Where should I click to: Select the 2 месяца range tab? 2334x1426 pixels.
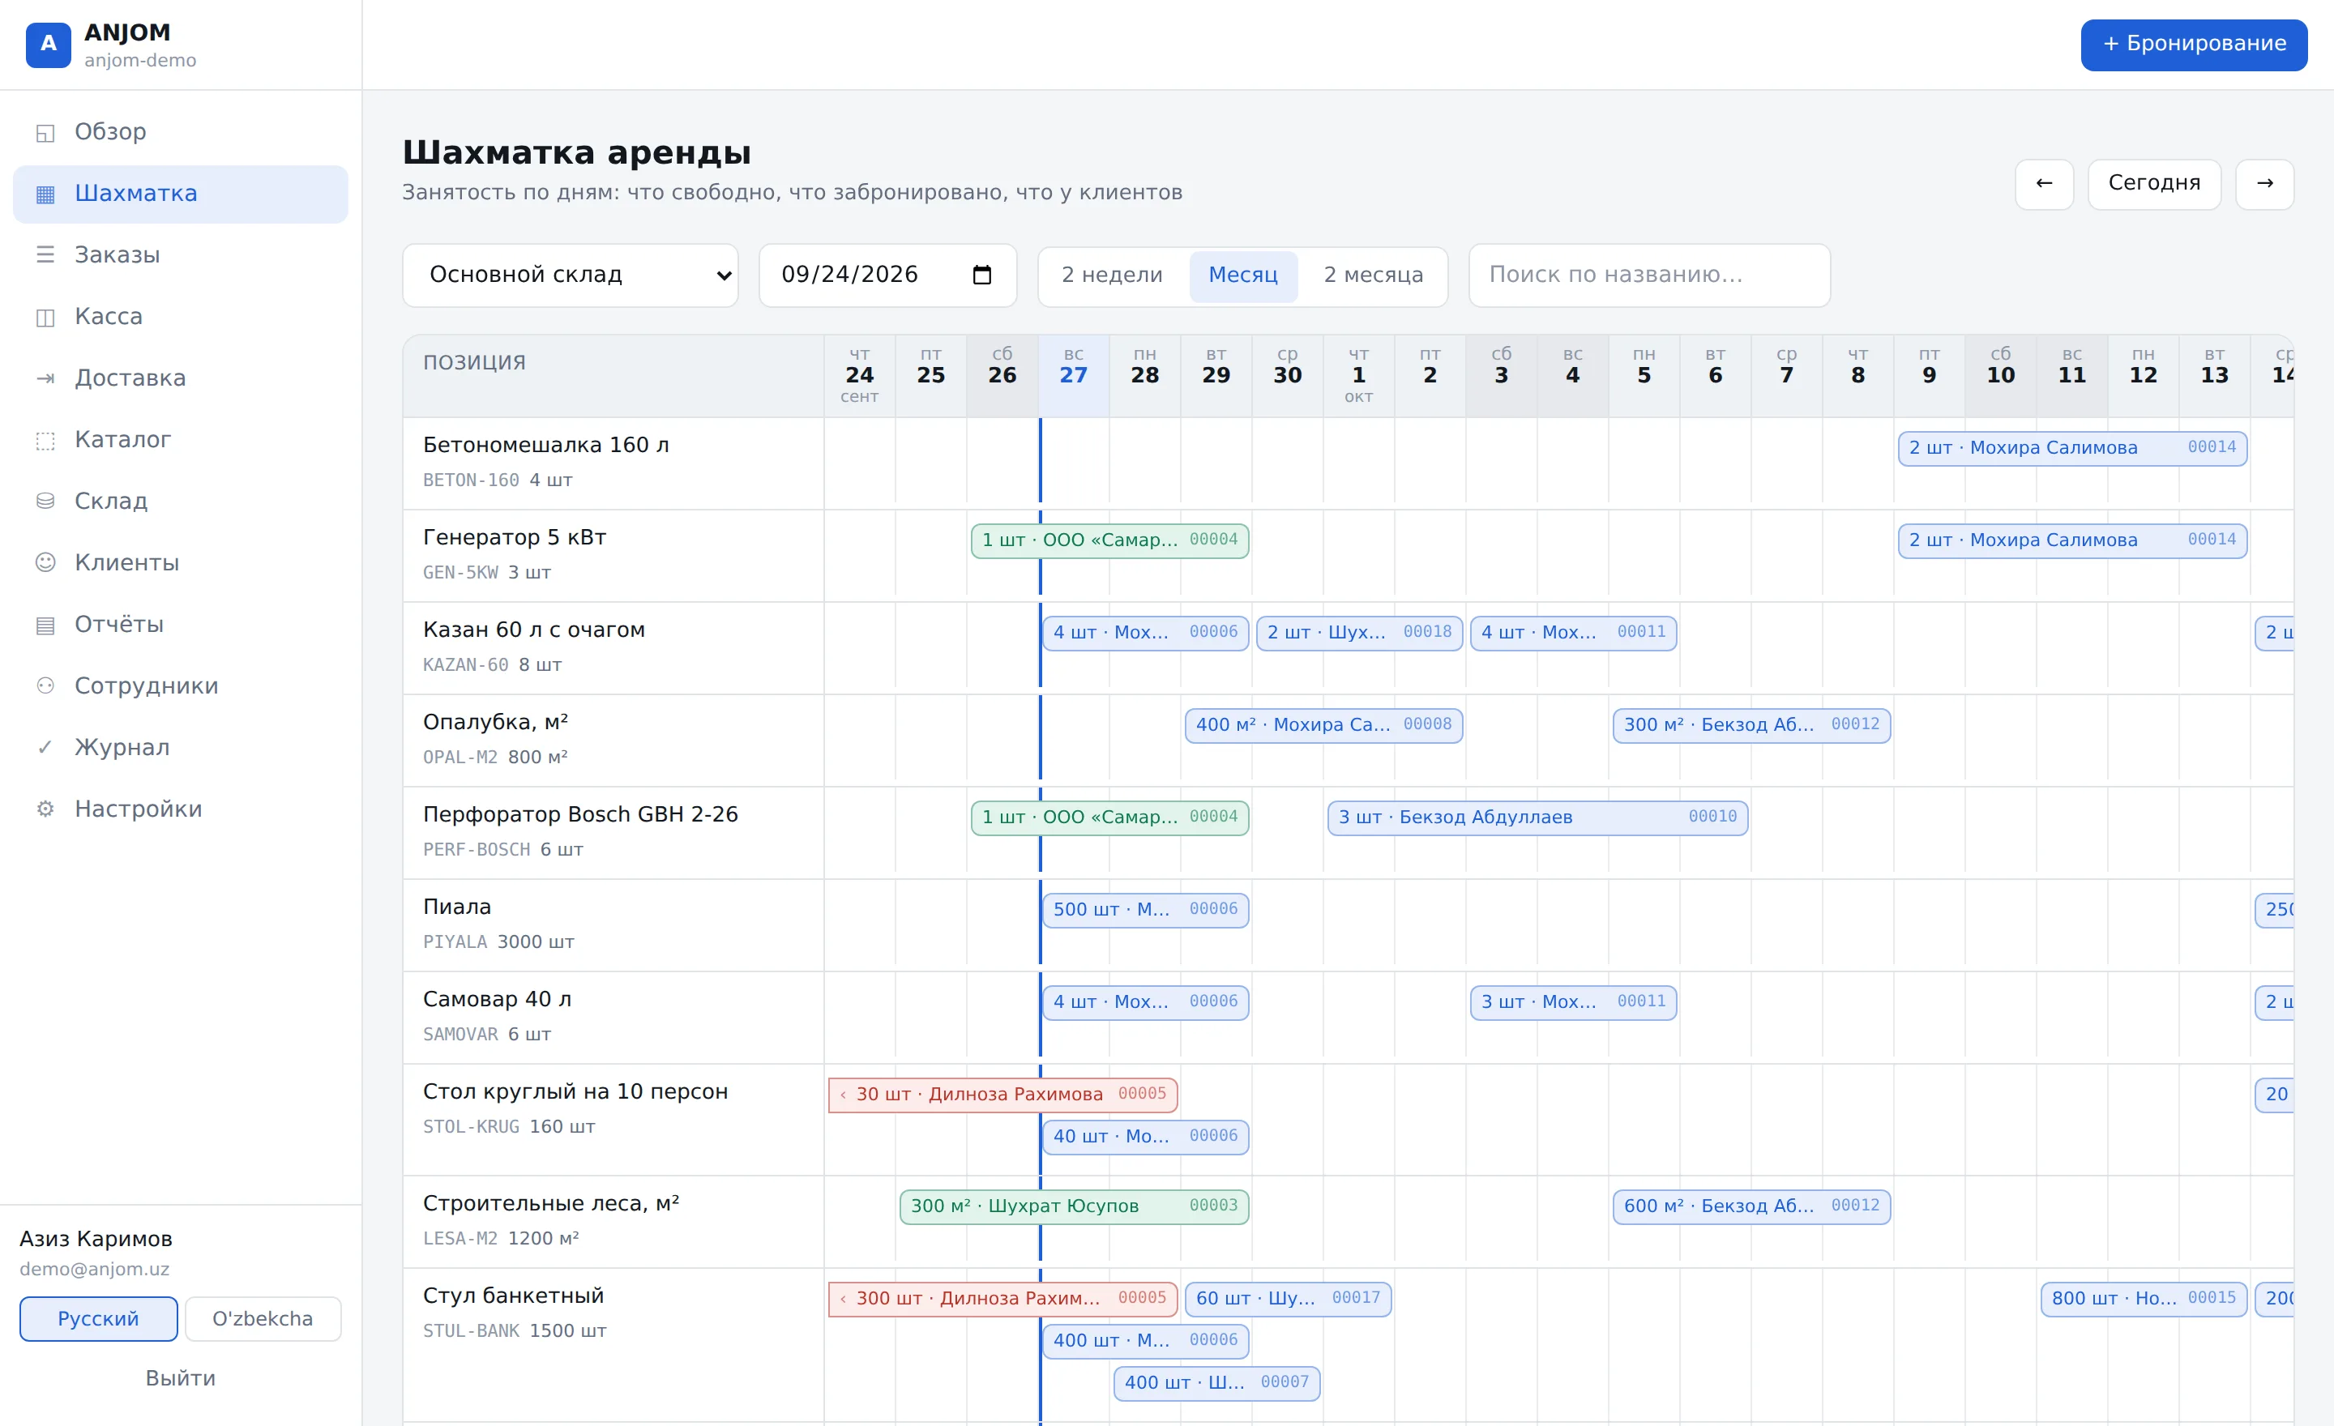coord(1374,275)
